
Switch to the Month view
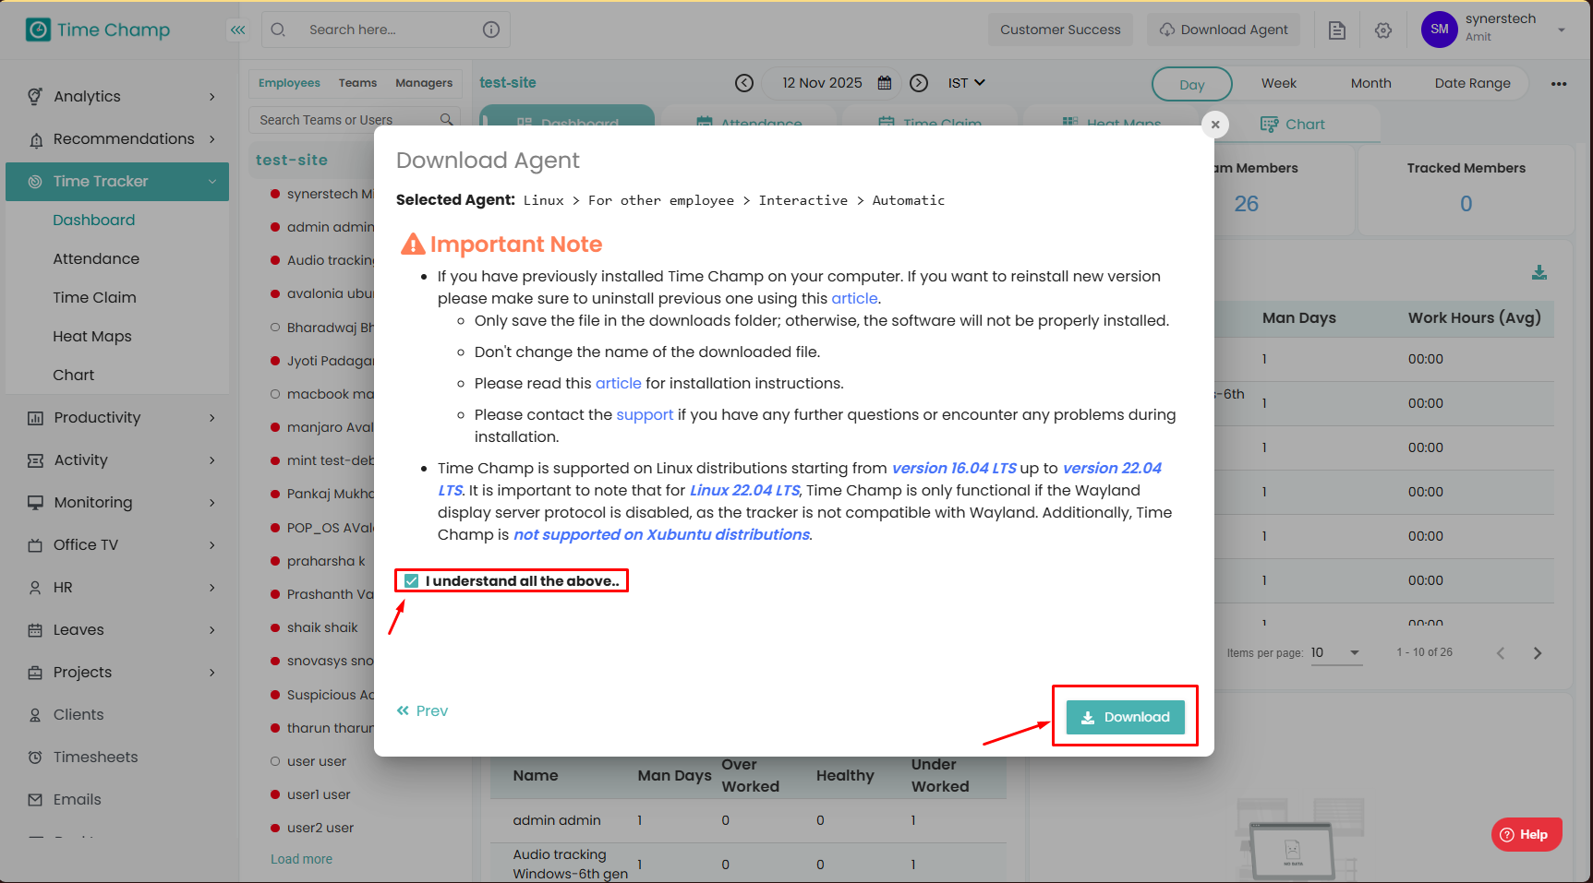tap(1371, 84)
